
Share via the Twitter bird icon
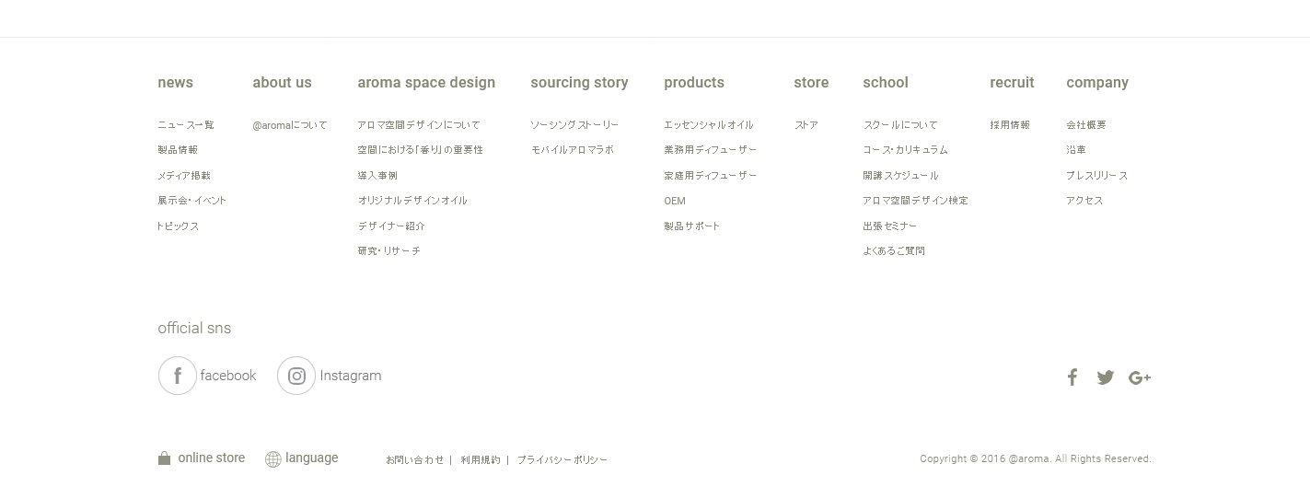click(x=1106, y=377)
